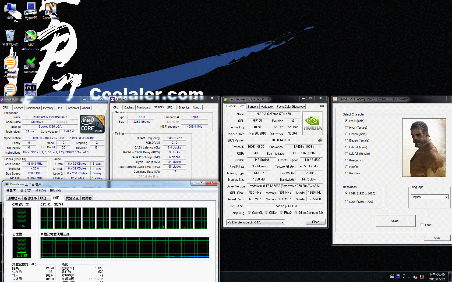Click the keyboard input method tray icon

tap(392, 276)
